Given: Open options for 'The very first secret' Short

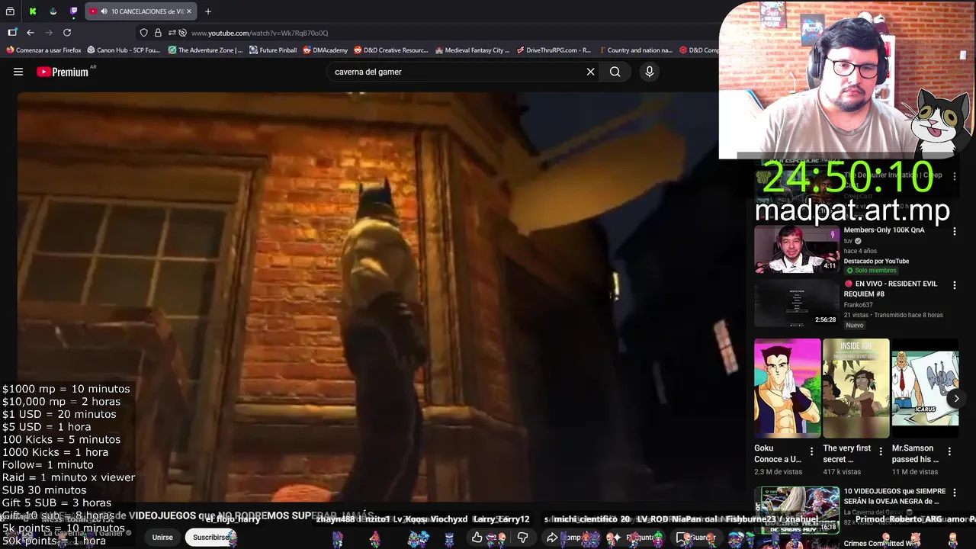Looking at the screenshot, I should pyautogui.click(x=881, y=452).
